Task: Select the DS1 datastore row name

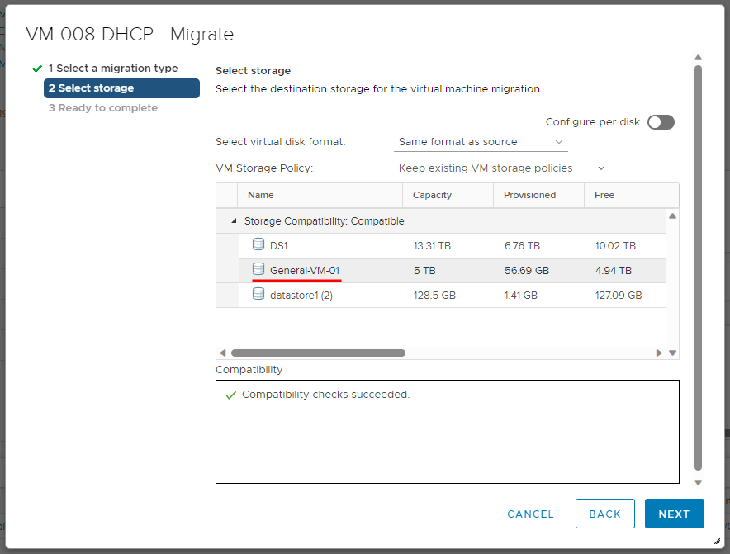Action: 278,245
